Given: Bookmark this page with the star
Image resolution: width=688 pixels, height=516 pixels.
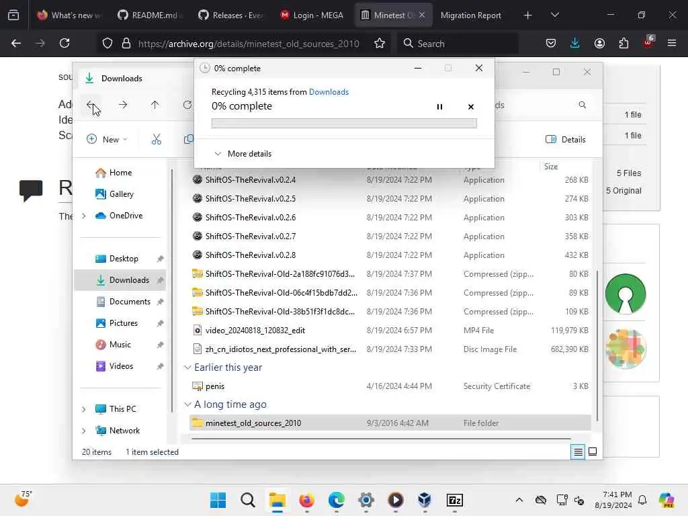Looking at the screenshot, I should click(x=380, y=43).
